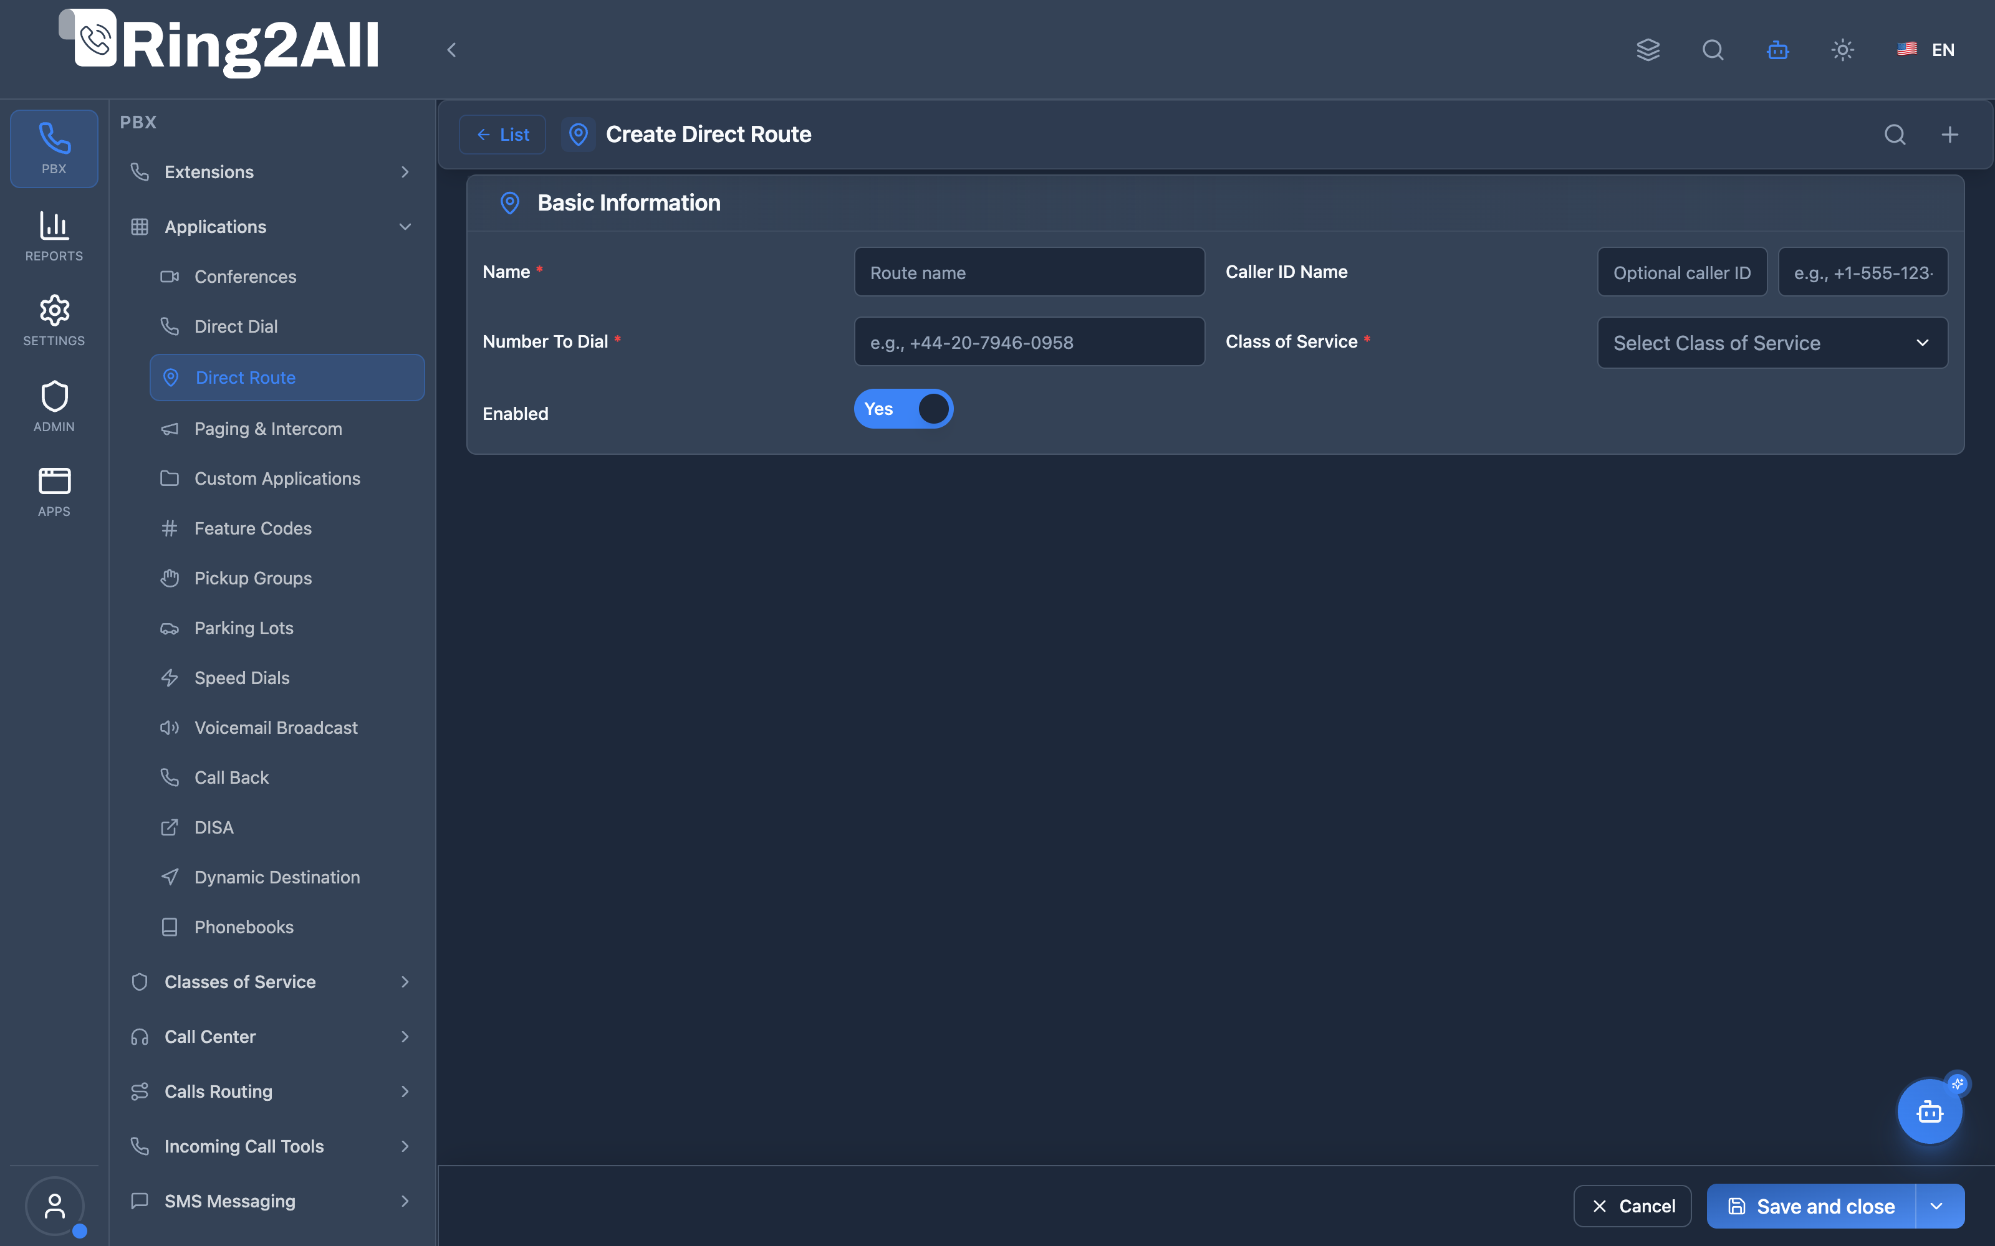This screenshot has height=1246, width=1995.
Task: Expand Incoming Call Tools menu
Action: 271,1146
